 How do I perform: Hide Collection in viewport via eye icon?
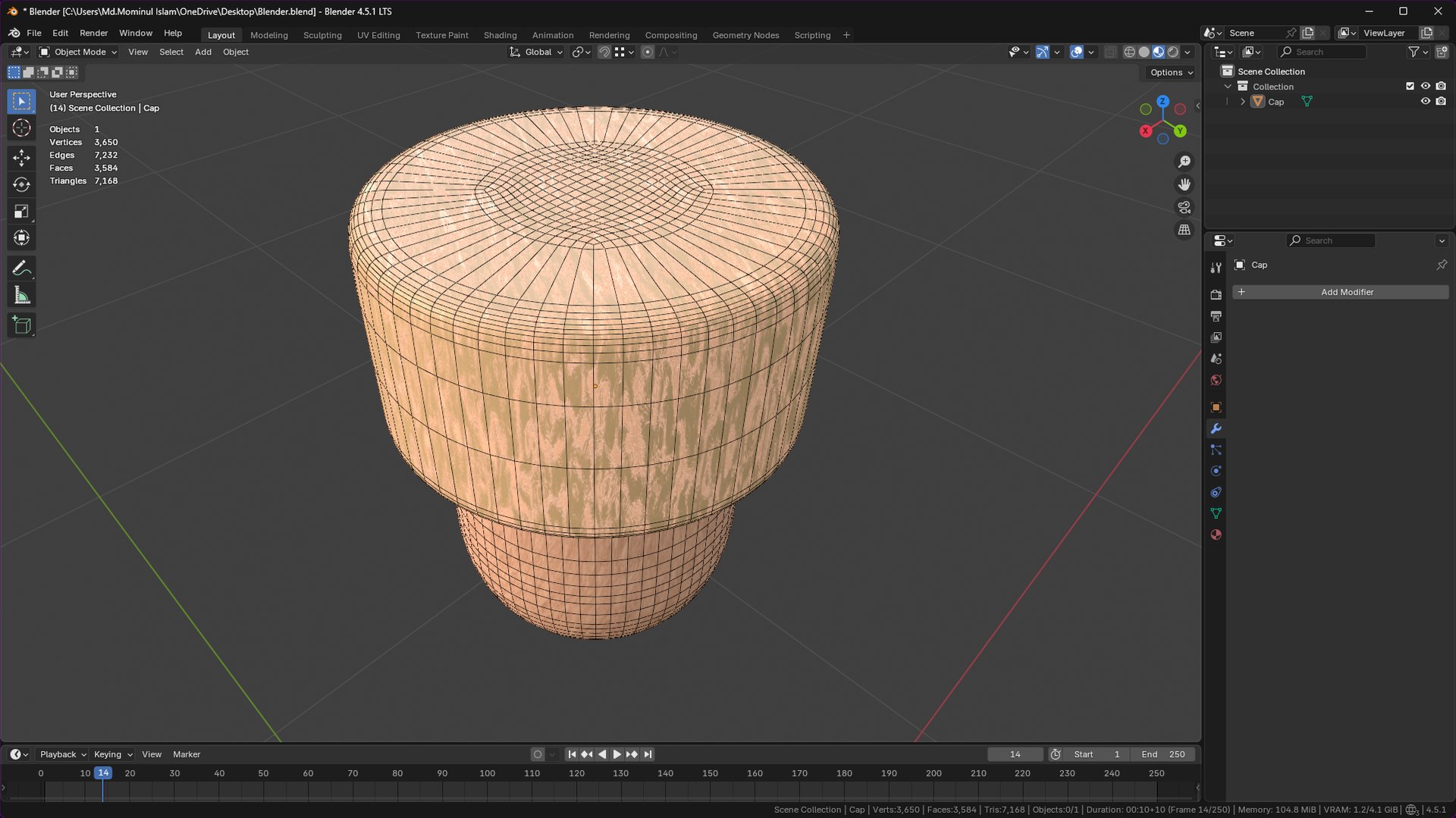[x=1425, y=86]
